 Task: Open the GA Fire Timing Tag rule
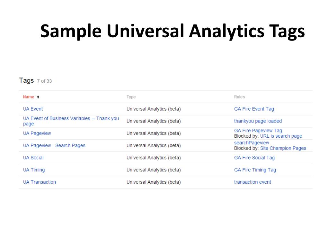255,170
